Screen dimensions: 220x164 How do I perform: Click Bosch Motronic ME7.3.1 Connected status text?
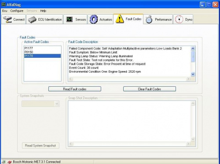pyautogui.click(x=37, y=162)
